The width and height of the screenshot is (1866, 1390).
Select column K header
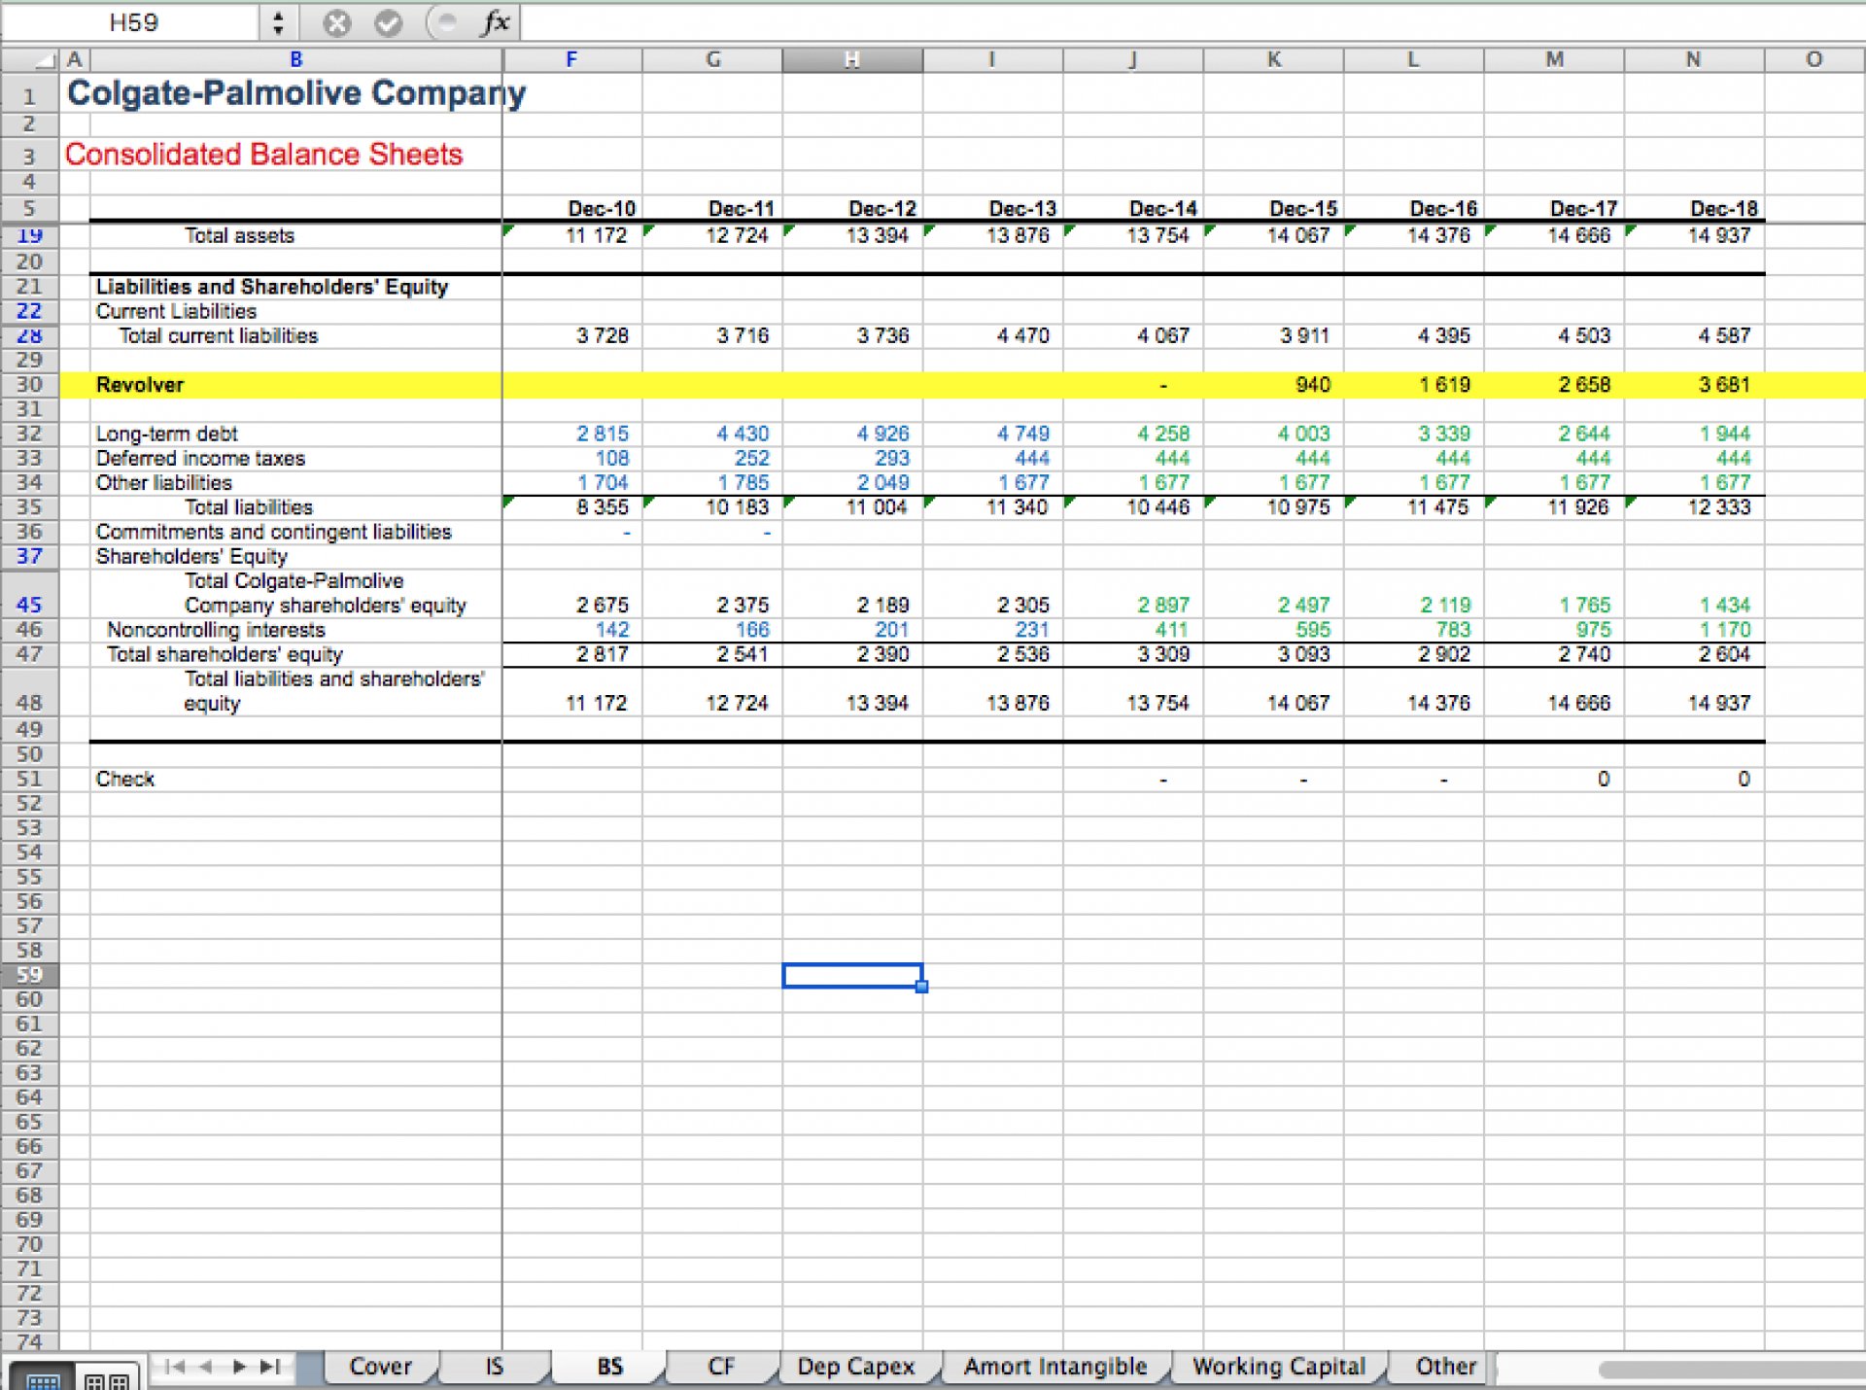(x=1273, y=60)
